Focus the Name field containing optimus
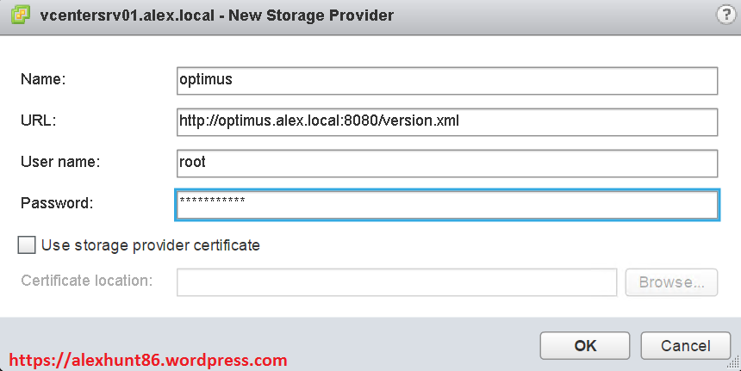This screenshot has height=371, width=741. click(x=446, y=80)
